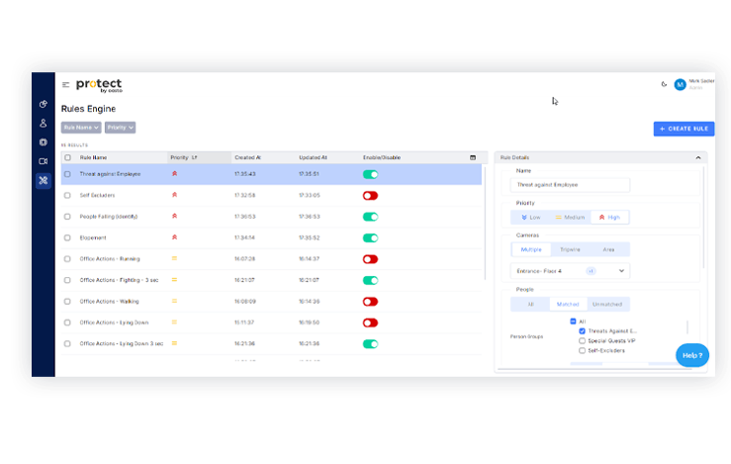Open the user profile avatar
Viewport: 731px width, 464px height.
pyautogui.click(x=680, y=84)
